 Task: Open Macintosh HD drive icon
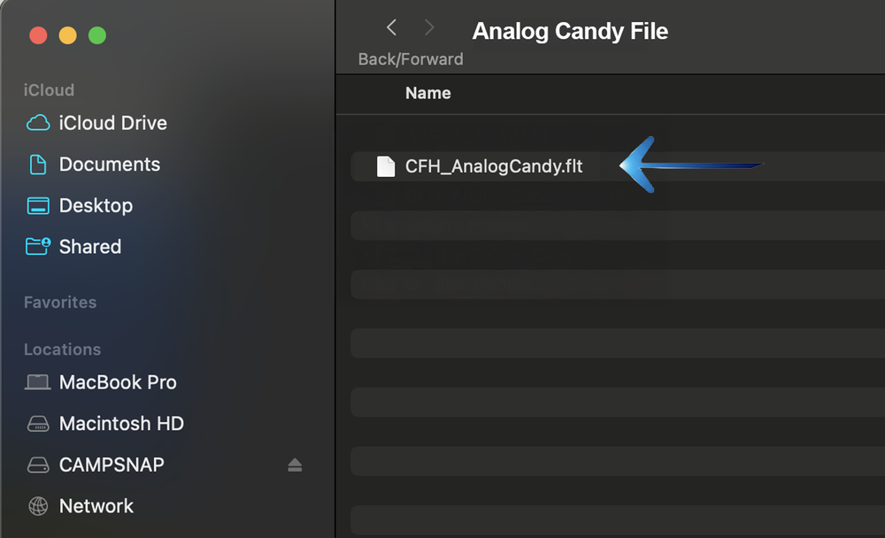point(38,423)
